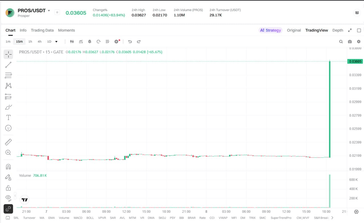
Task: Undo the last chart action
Action: 130,41
